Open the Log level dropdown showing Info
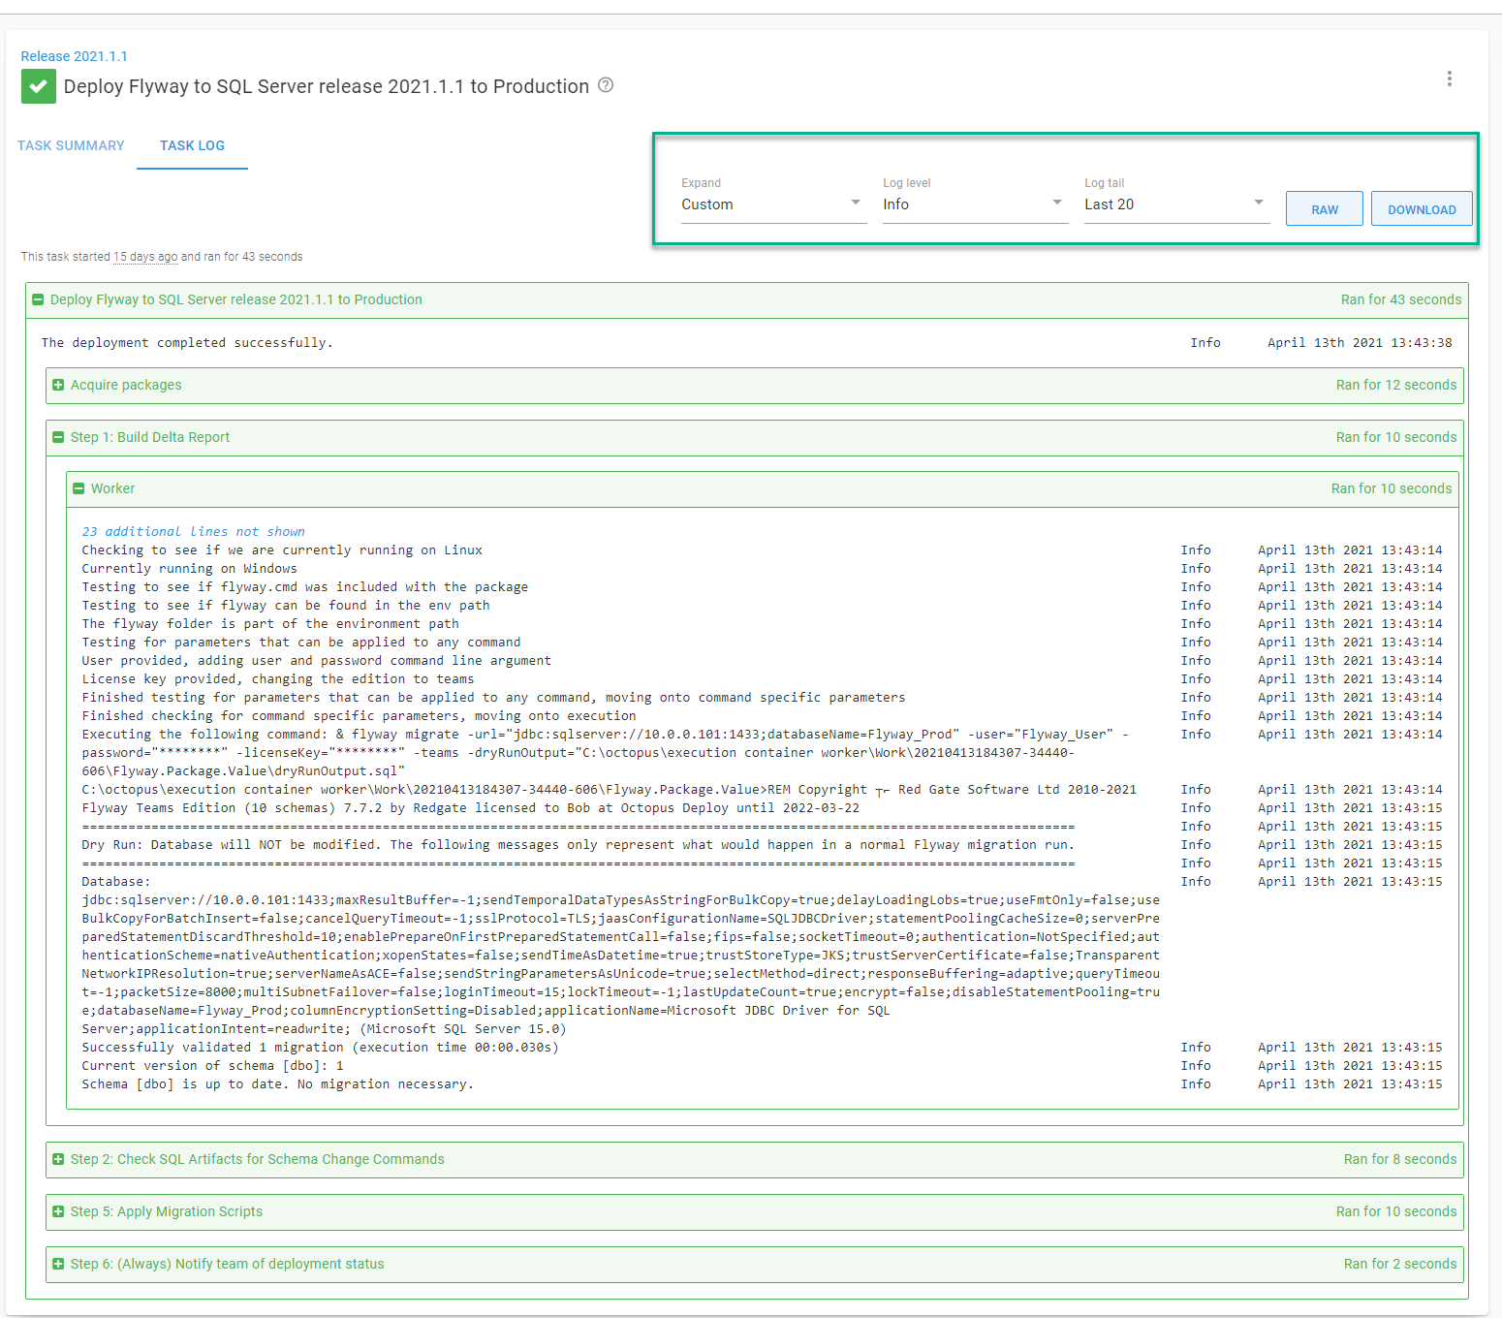This screenshot has height=1318, width=1502. click(x=972, y=204)
